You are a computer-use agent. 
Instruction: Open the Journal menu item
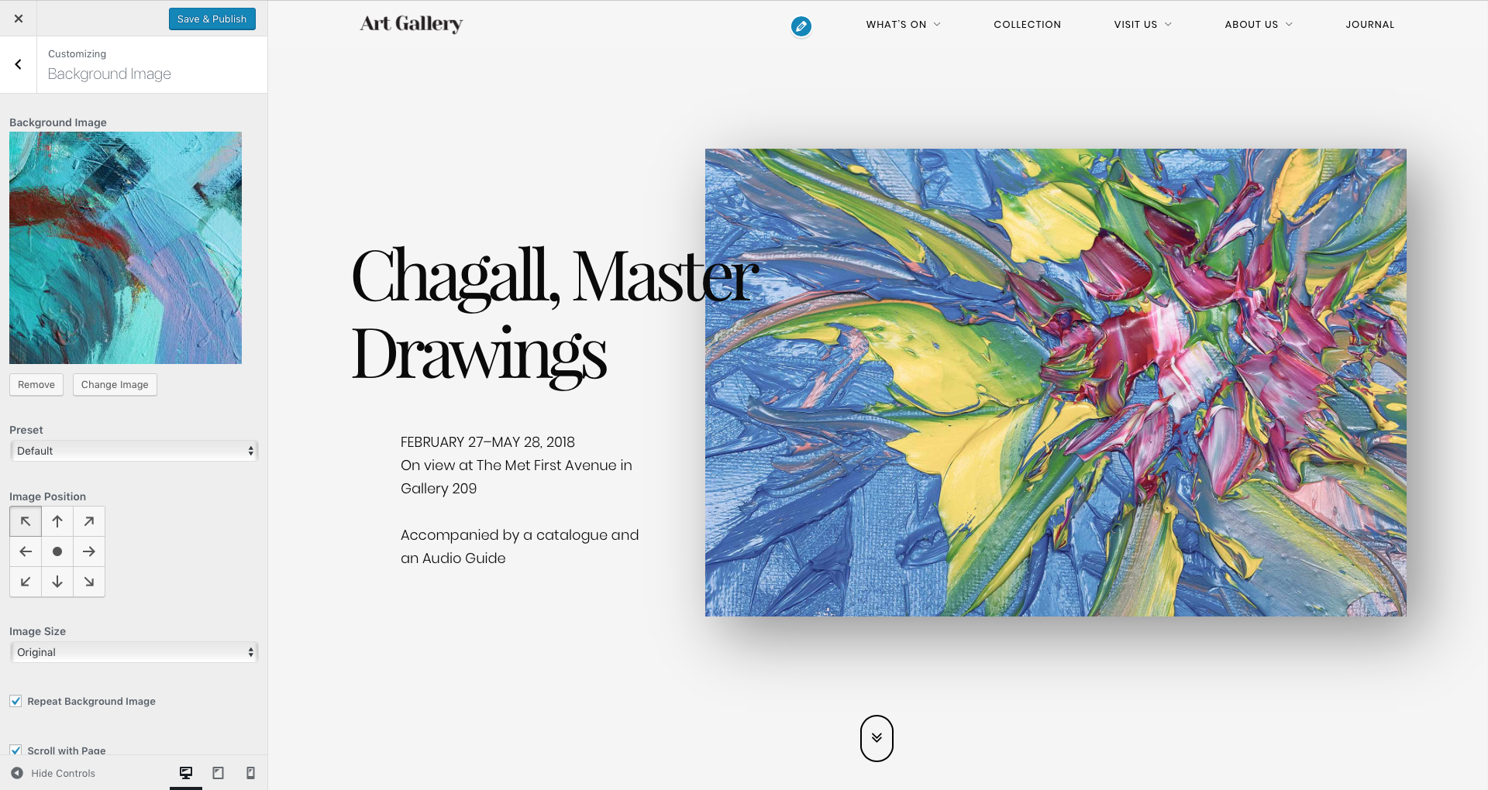(1370, 25)
